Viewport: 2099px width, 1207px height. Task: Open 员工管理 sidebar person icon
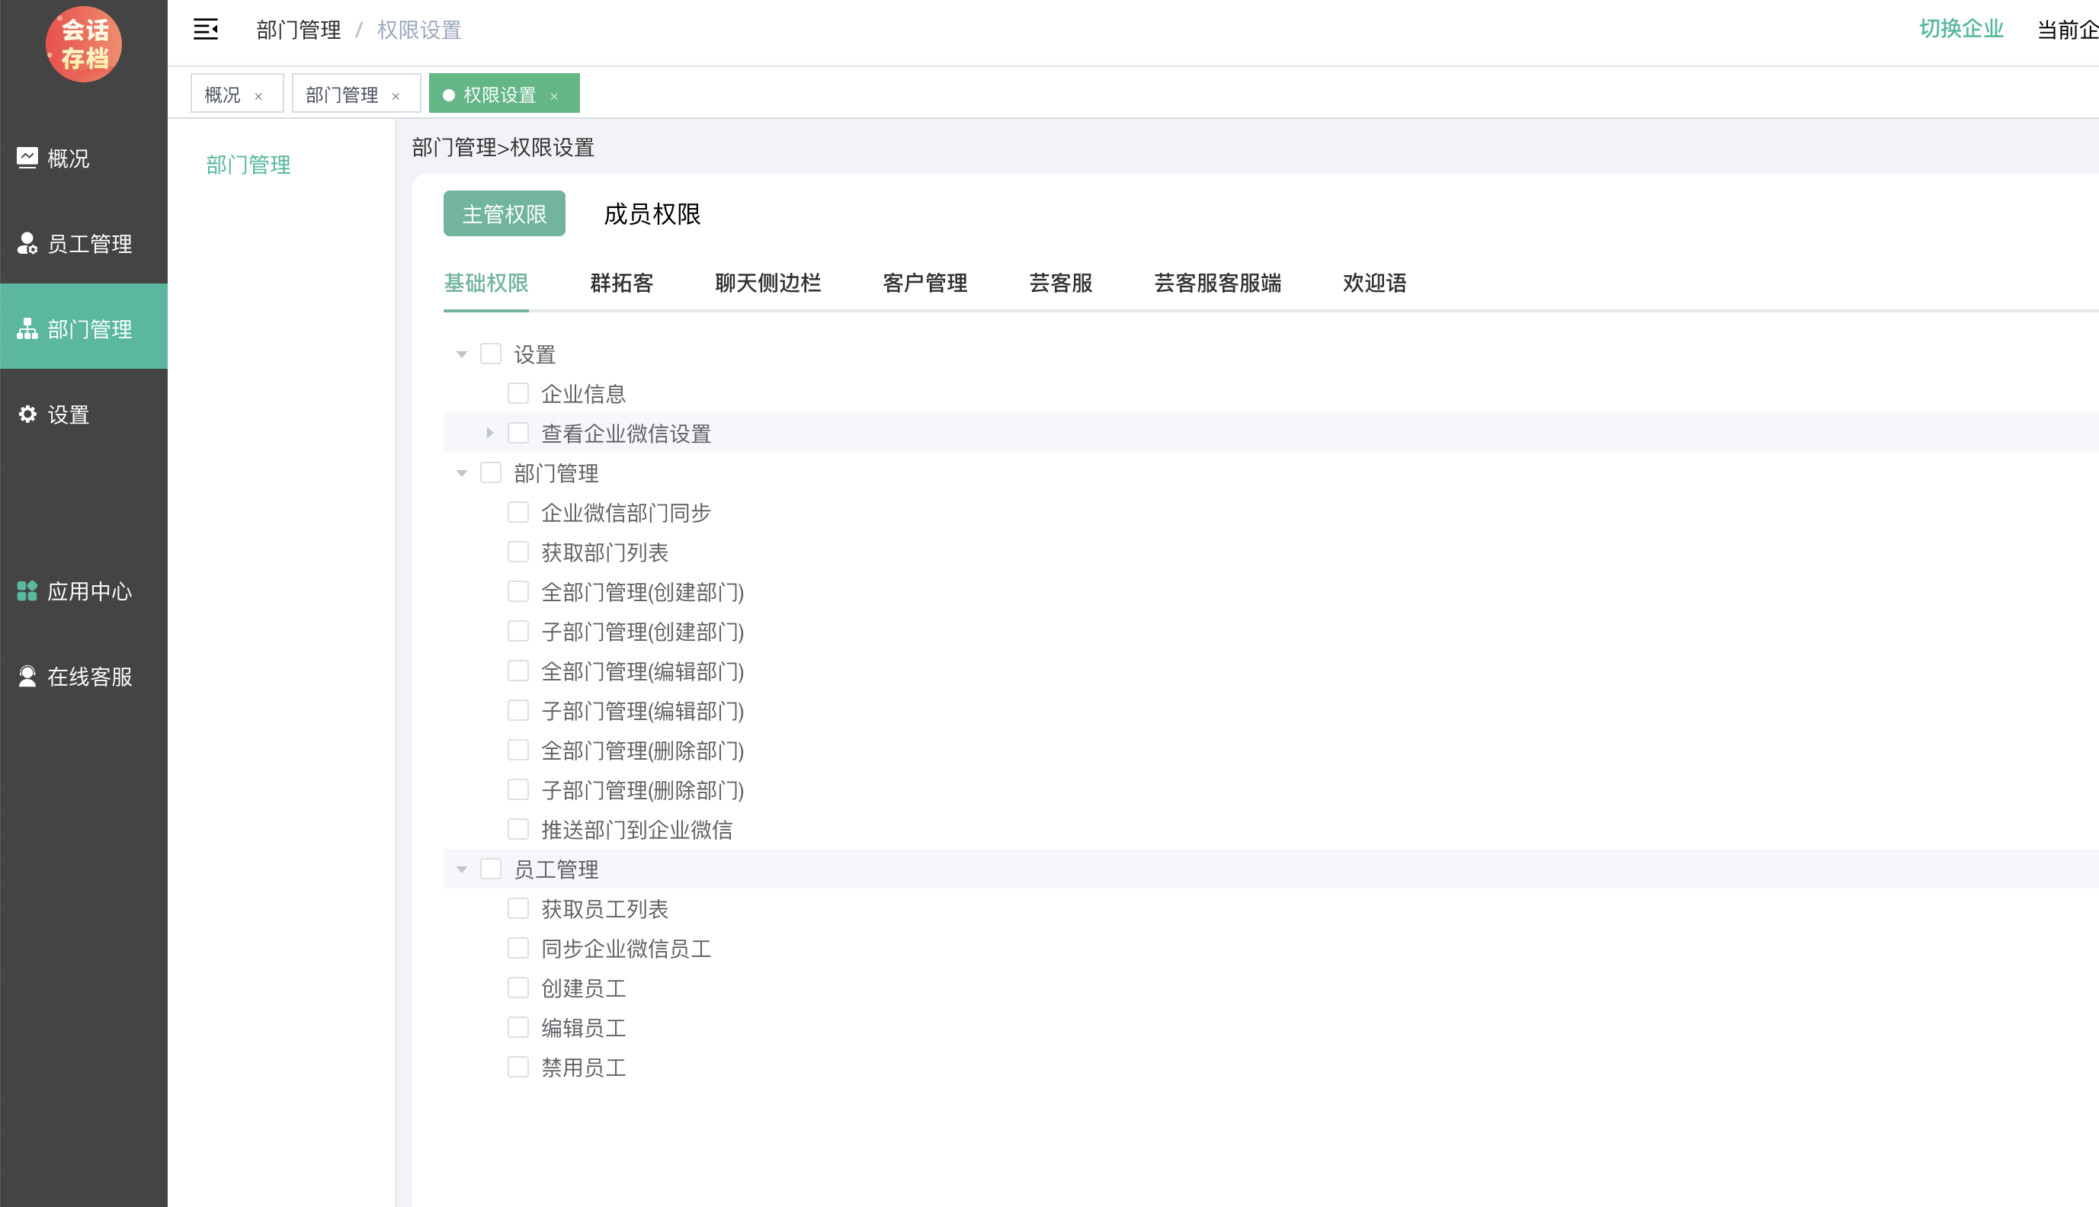click(27, 243)
